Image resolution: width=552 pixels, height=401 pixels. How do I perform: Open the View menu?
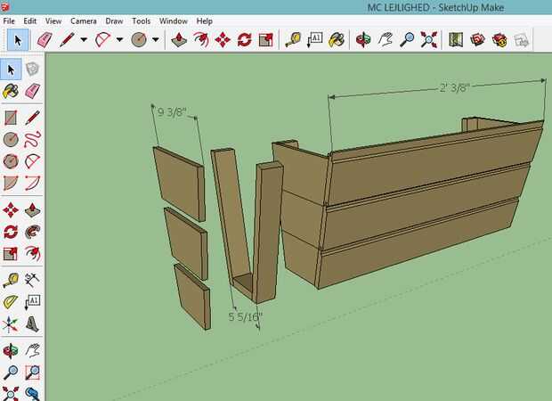tap(53, 21)
